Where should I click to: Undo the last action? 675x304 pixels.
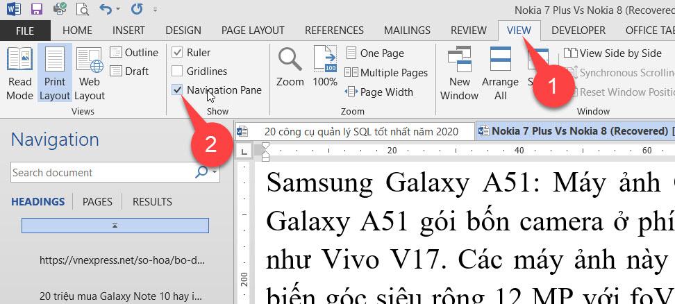coord(105,8)
